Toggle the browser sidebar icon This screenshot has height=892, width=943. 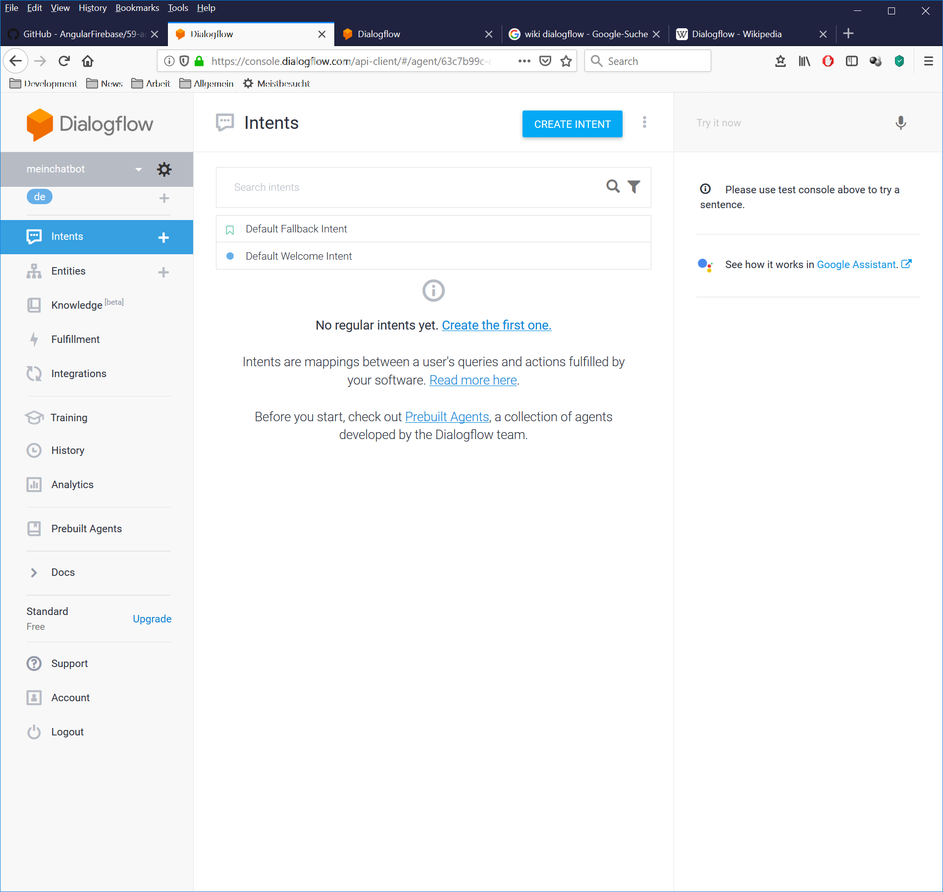tap(852, 61)
